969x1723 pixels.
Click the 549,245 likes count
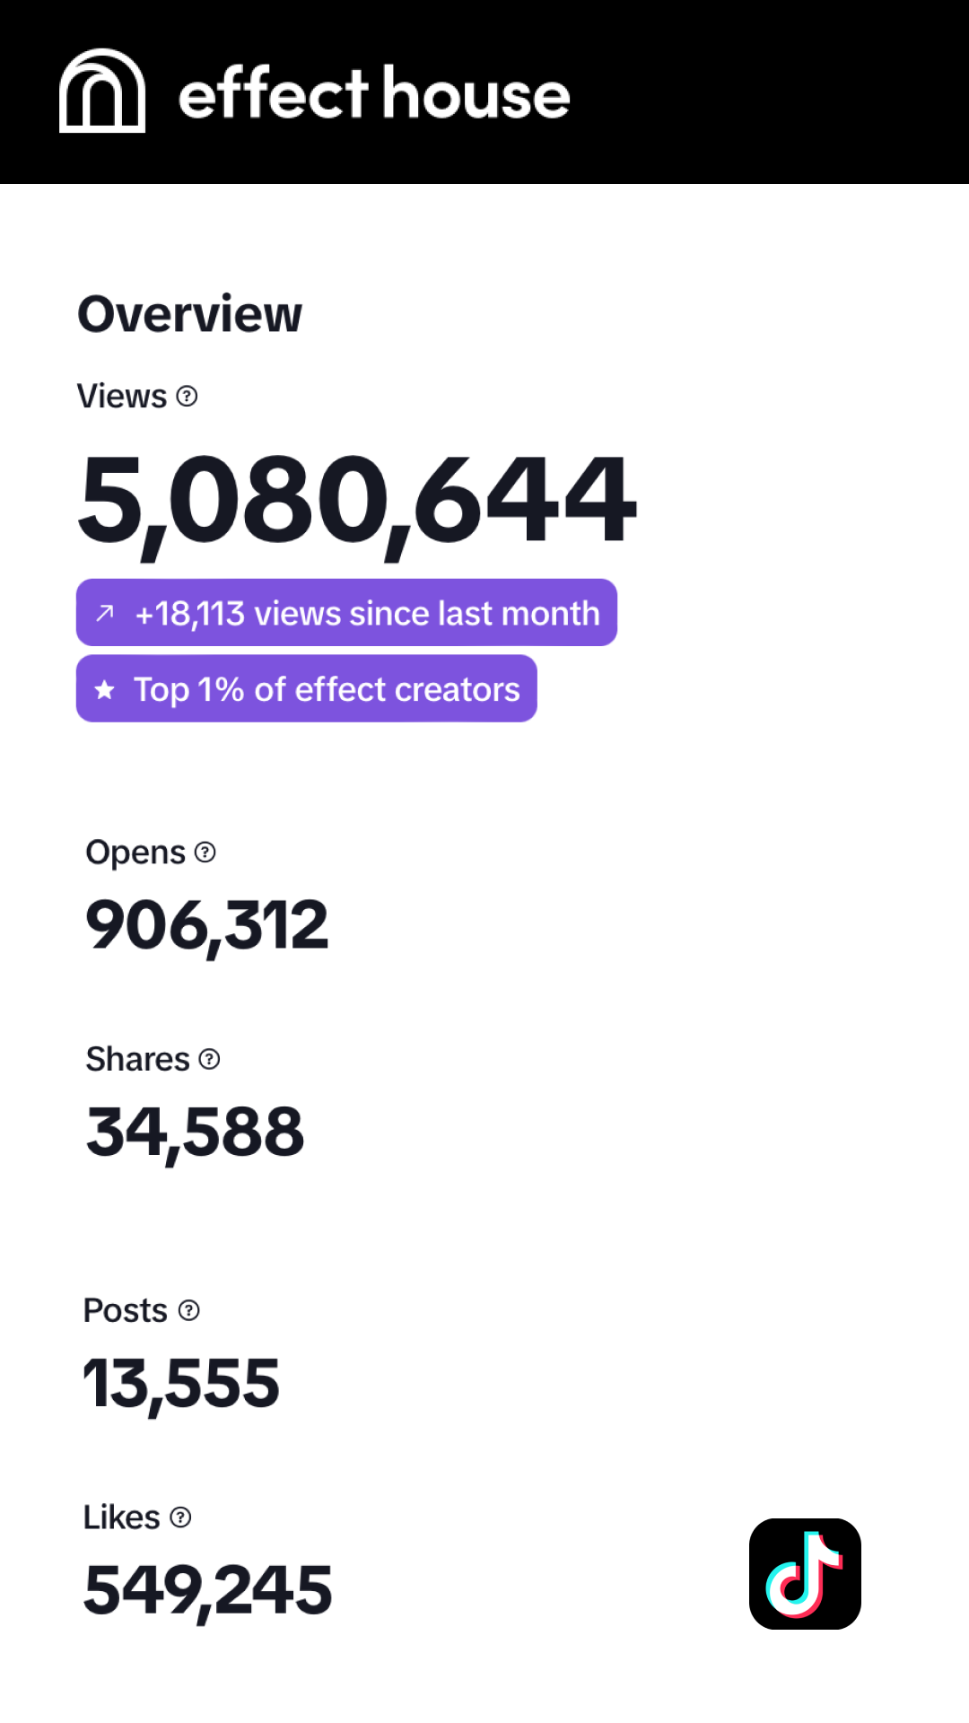pos(208,1590)
